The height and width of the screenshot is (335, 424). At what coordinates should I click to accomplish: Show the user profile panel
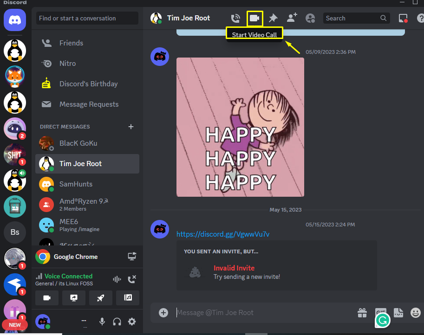pos(310,19)
